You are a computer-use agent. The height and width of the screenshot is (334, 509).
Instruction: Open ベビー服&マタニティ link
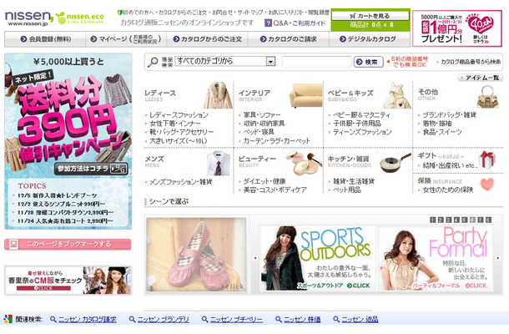click(361, 114)
